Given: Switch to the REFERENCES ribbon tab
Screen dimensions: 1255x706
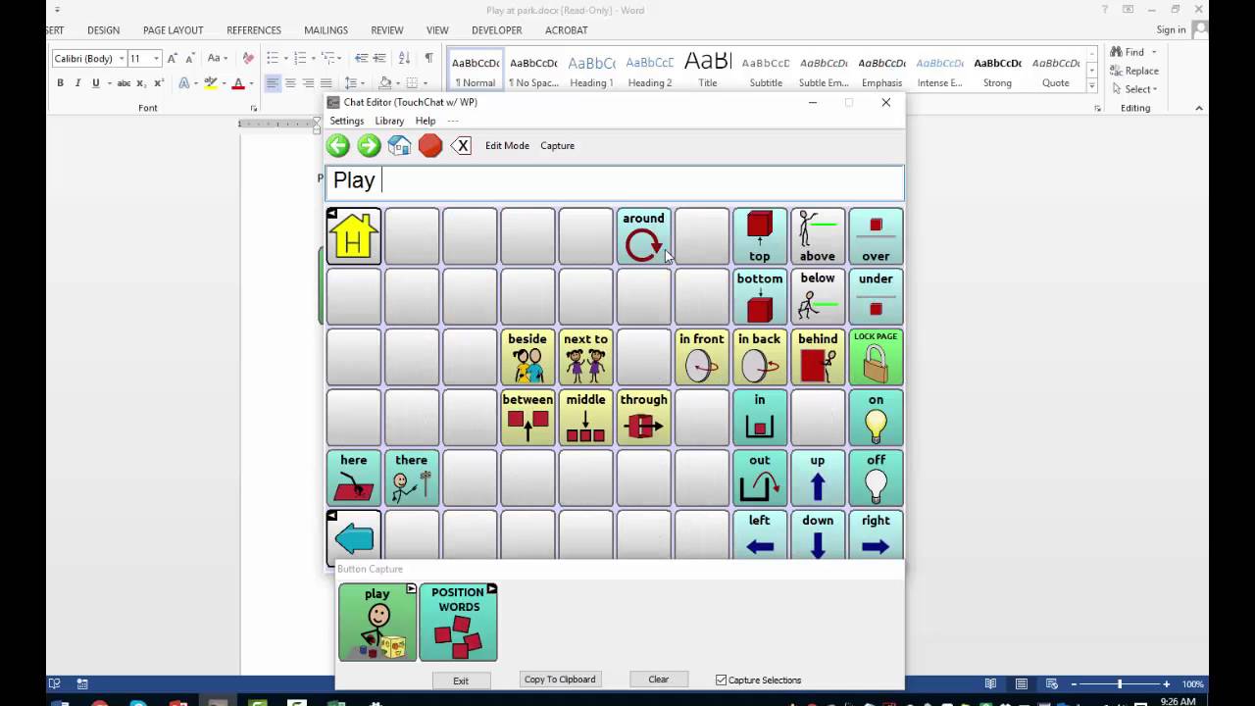Looking at the screenshot, I should pyautogui.click(x=254, y=30).
